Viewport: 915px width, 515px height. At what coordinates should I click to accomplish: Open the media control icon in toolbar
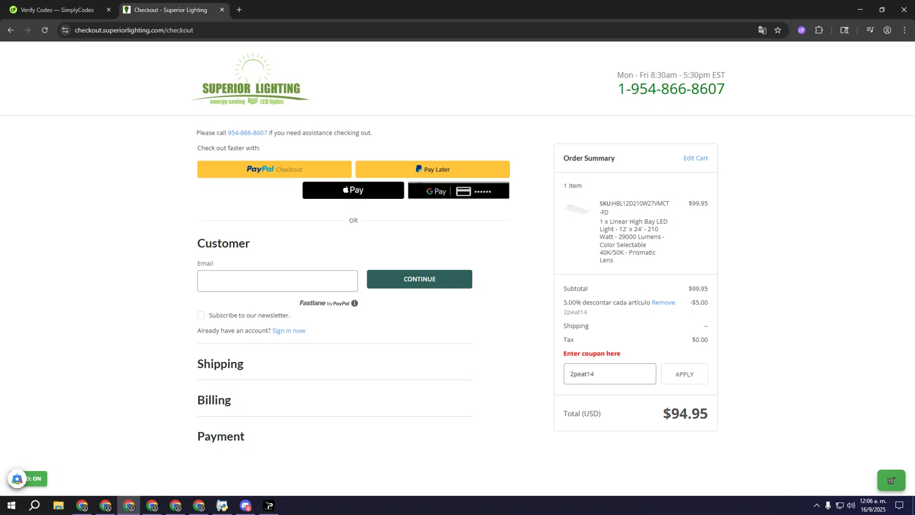(x=870, y=30)
